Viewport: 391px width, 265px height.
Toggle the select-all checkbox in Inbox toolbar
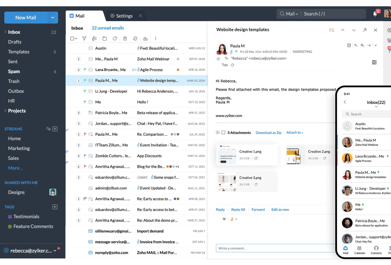[72, 38]
